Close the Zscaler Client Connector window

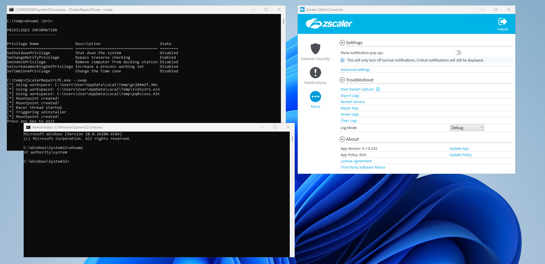[x=509, y=9]
